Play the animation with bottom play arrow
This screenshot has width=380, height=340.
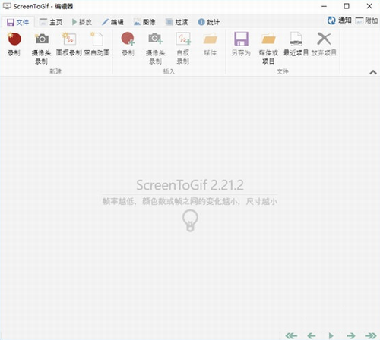331,335
